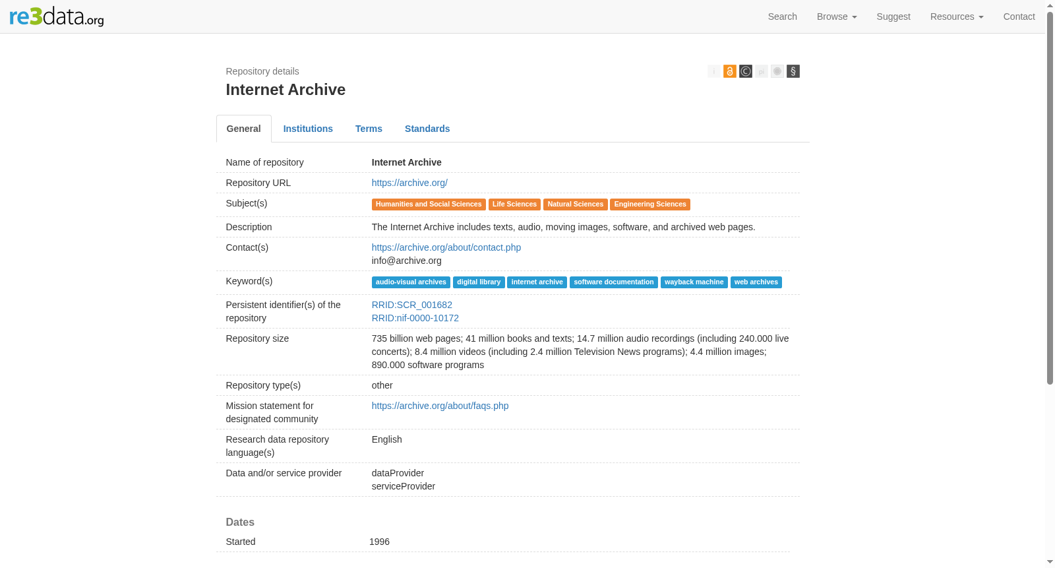1055x568 pixels.
Task: Click the dark copyright license icon
Action: pyautogui.click(x=746, y=71)
